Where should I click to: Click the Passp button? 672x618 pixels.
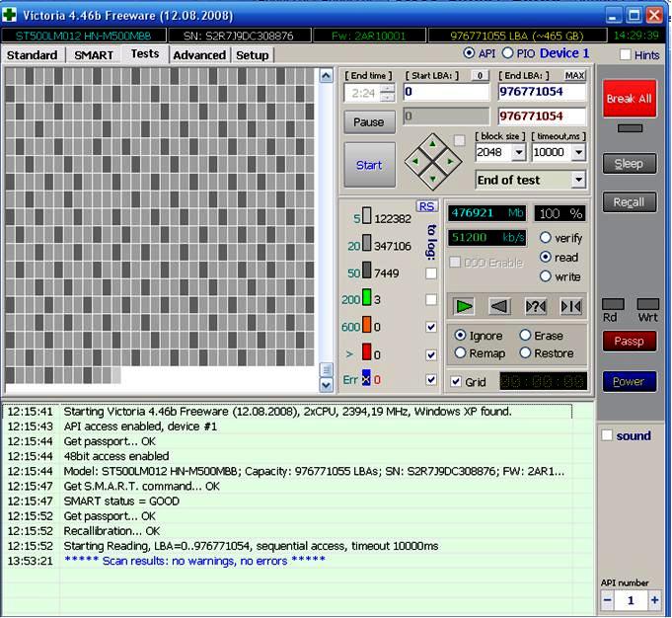pos(630,341)
